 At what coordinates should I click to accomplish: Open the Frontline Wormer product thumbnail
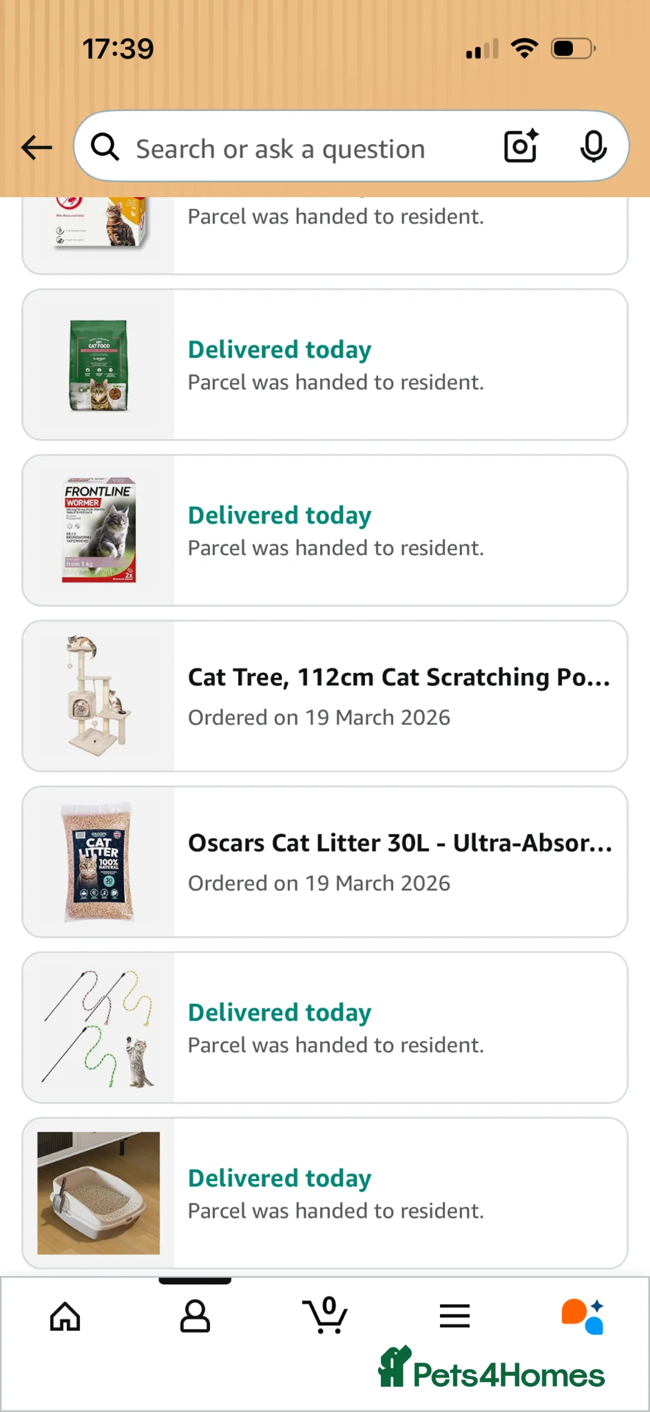click(x=99, y=530)
